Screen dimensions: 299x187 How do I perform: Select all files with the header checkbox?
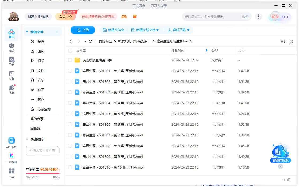pos(70,50)
